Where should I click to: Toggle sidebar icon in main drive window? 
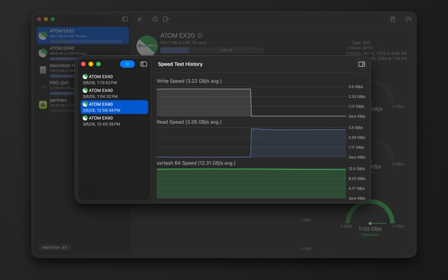click(x=125, y=19)
